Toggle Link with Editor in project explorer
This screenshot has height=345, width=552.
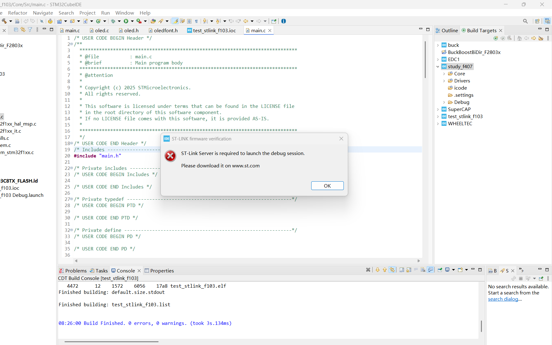[x=23, y=30]
